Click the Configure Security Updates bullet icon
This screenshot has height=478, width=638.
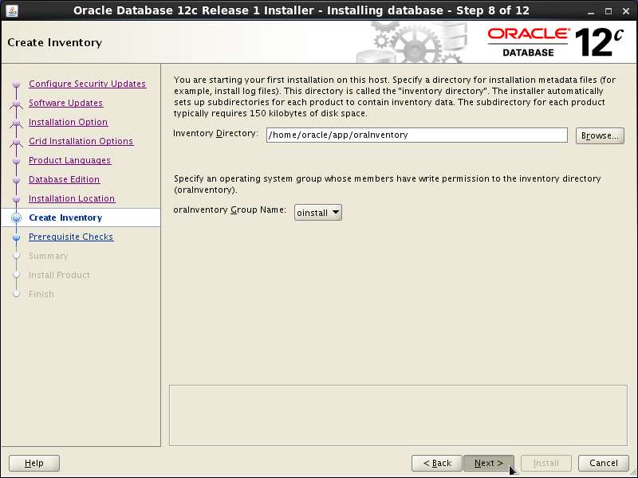[x=16, y=84]
